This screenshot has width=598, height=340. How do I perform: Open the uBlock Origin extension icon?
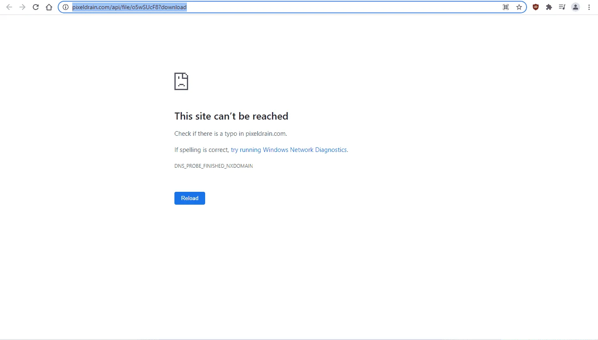(x=536, y=7)
